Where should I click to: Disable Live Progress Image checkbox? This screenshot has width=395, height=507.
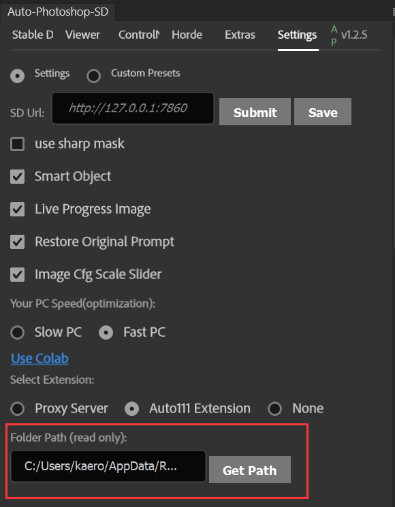click(18, 209)
